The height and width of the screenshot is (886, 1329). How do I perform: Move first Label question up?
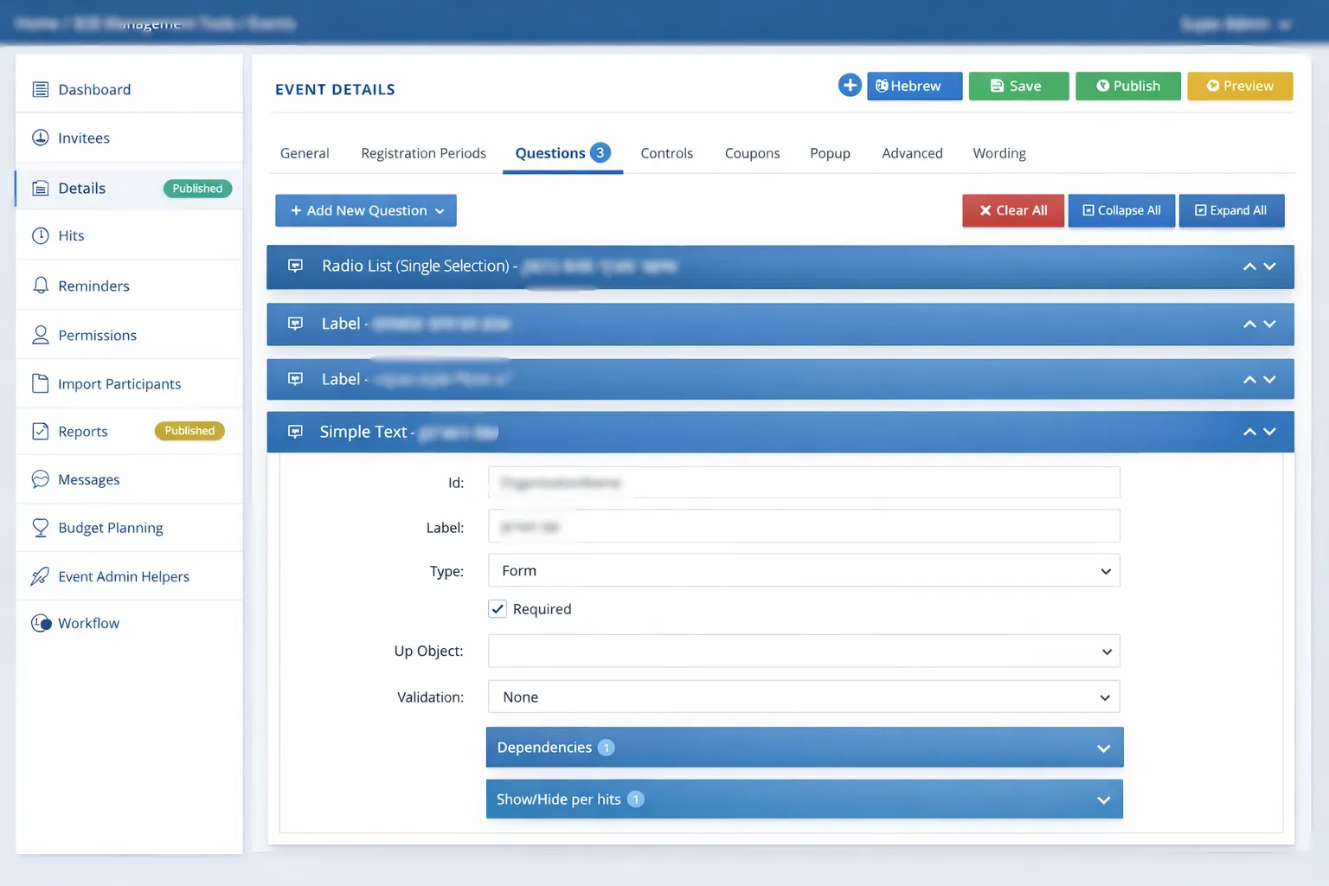click(1249, 324)
